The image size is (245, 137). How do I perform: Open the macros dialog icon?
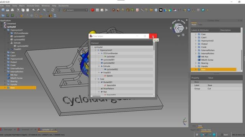coord(102,10)
